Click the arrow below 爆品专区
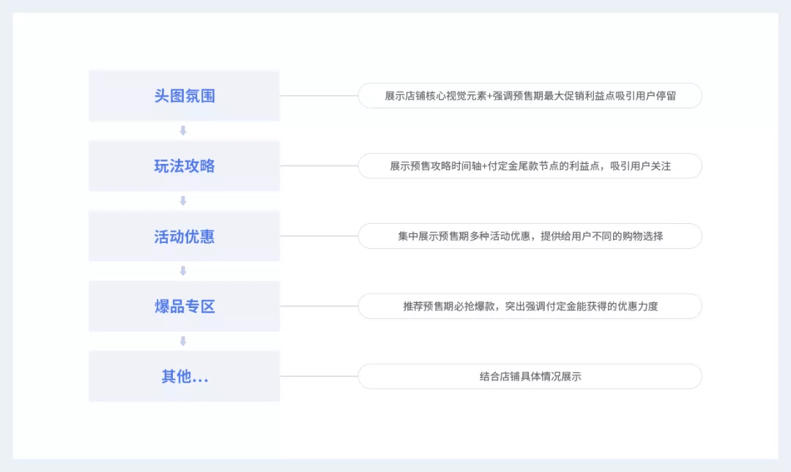 click(183, 341)
